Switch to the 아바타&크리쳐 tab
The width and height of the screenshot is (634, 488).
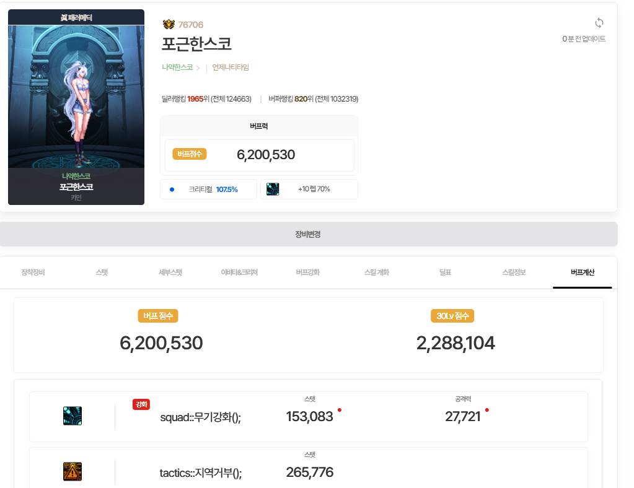[239, 272]
